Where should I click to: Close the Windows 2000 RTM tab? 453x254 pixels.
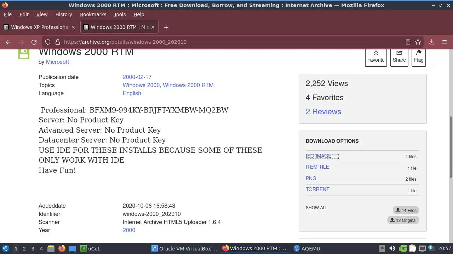pos(153,27)
